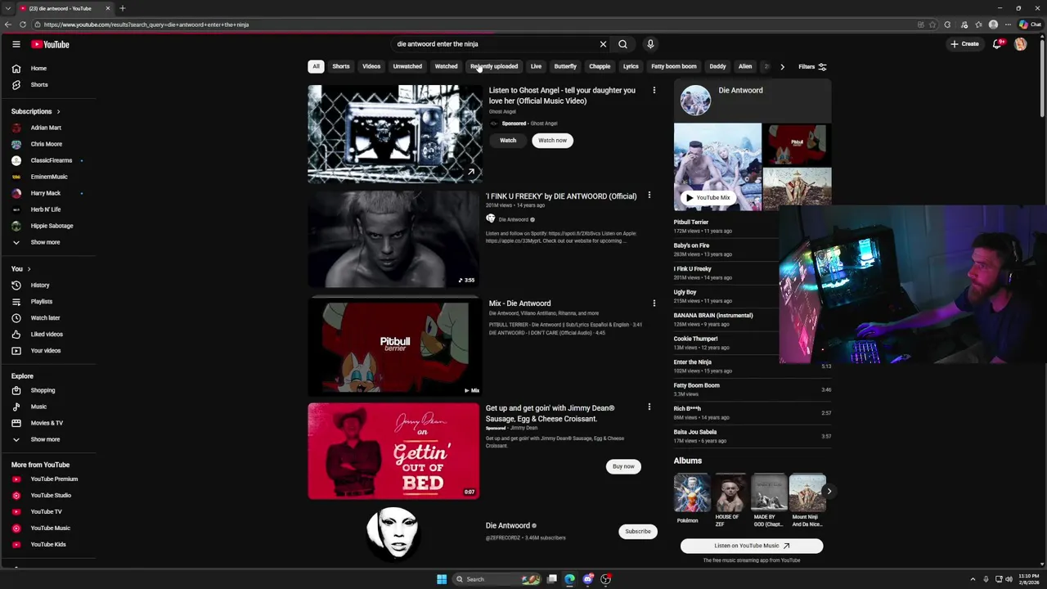Open the Pitbull terrier mix thumbnail

point(393,347)
